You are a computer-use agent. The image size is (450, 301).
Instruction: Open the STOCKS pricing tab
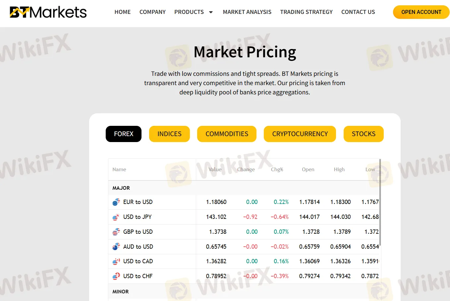364,134
